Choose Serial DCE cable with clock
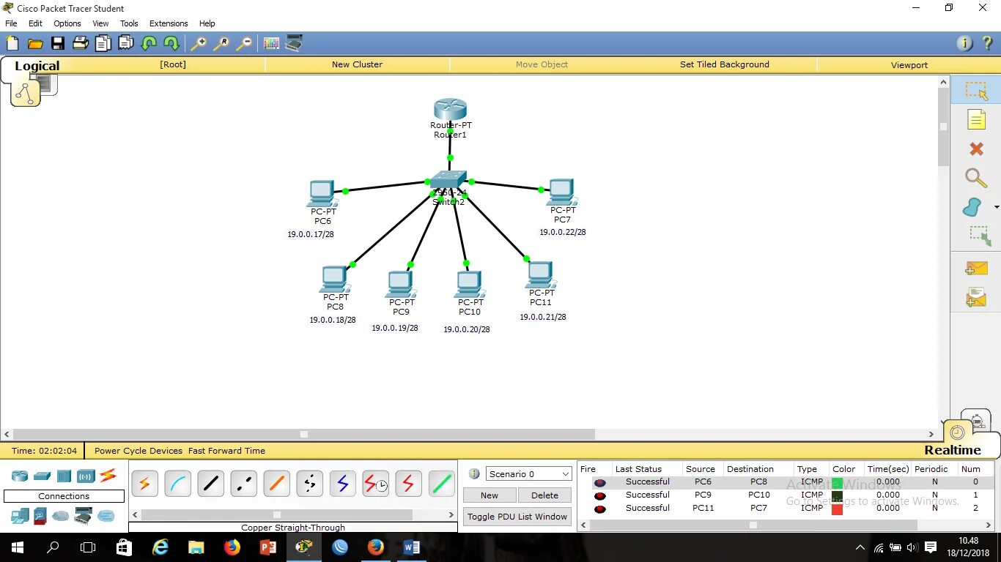The width and height of the screenshot is (1001, 562). pos(375,484)
